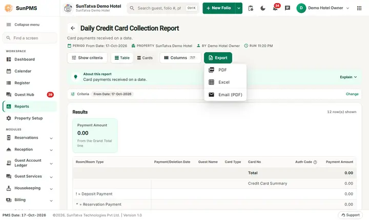Focus the Find a screen input
Viewport: 369px width, 220px height.
pos(30,38)
